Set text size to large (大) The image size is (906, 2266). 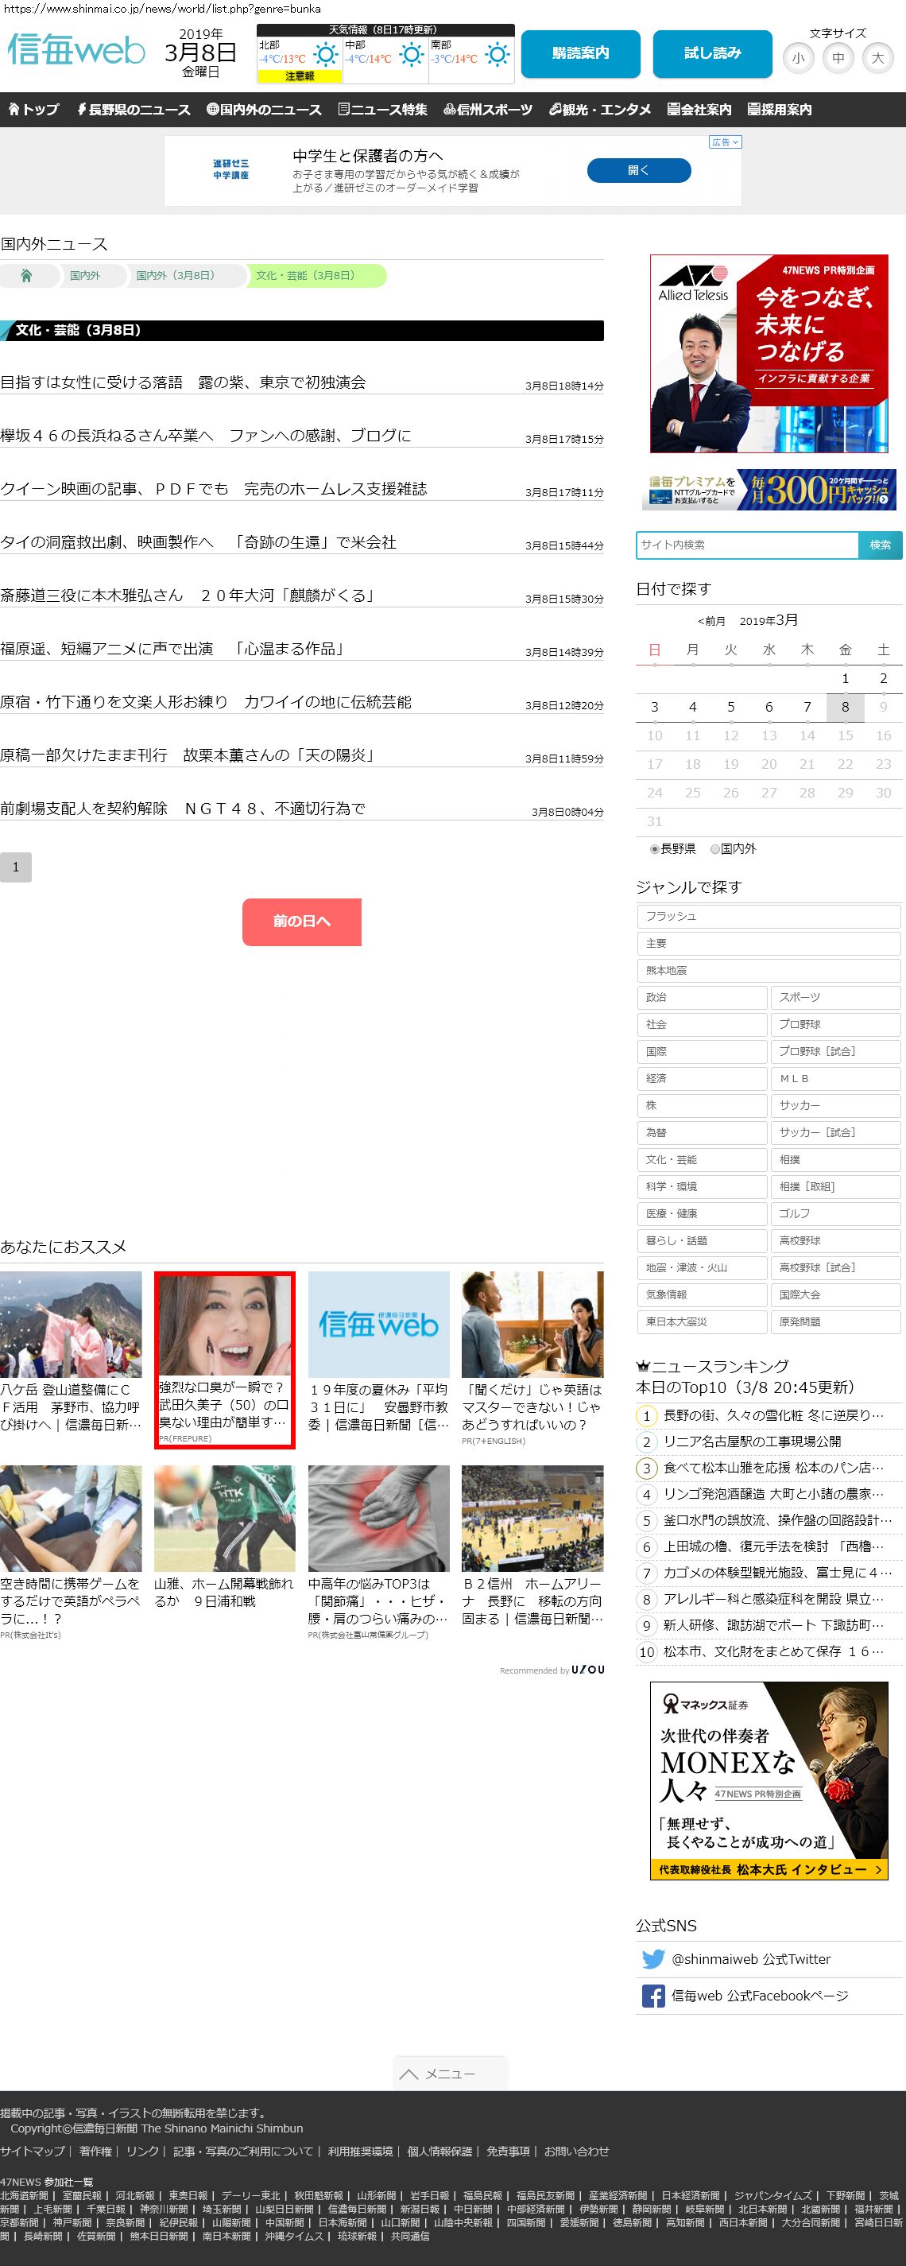(877, 58)
